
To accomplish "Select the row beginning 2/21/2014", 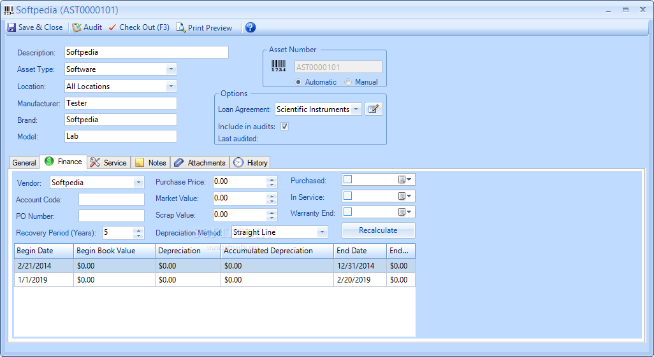I will [x=215, y=266].
